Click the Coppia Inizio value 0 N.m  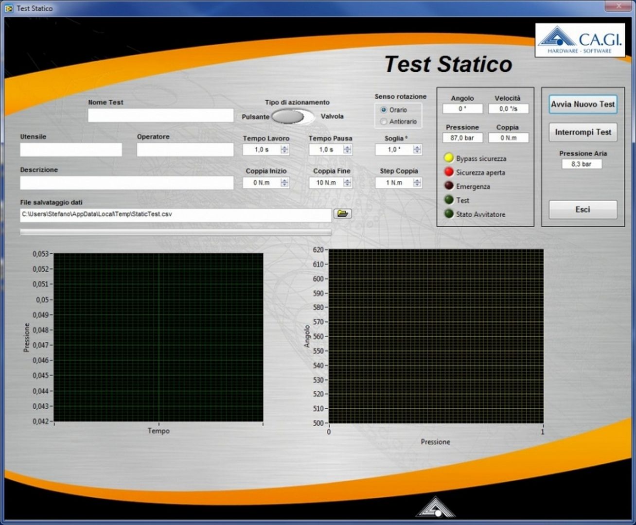pyautogui.click(x=262, y=183)
